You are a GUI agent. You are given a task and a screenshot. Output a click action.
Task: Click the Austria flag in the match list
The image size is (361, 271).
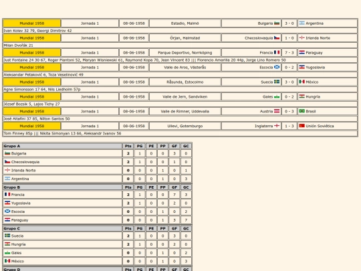[x=277, y=111]
